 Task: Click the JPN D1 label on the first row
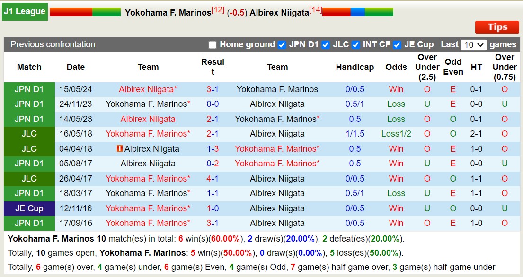[x=29, y=89]
